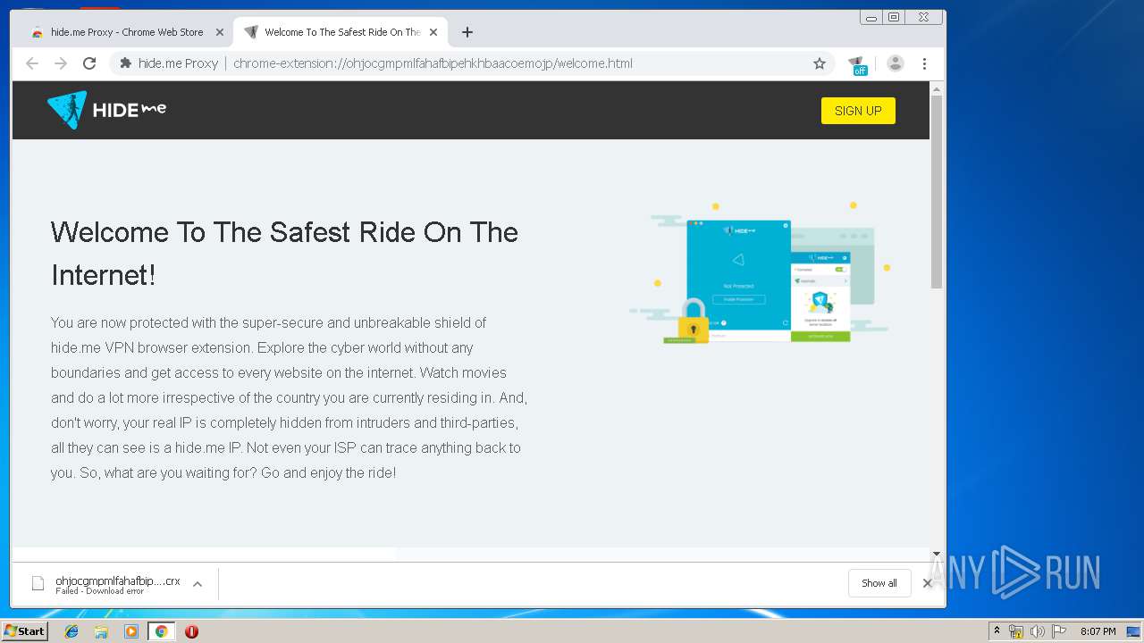Image resolution: width=1144 pixels, height=643 pixels.
Task: Click Show all downloads button
Action: click(879, 583)
